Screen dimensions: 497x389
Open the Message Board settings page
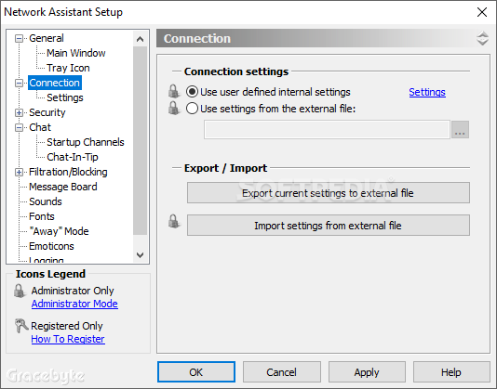pos(63,187)
